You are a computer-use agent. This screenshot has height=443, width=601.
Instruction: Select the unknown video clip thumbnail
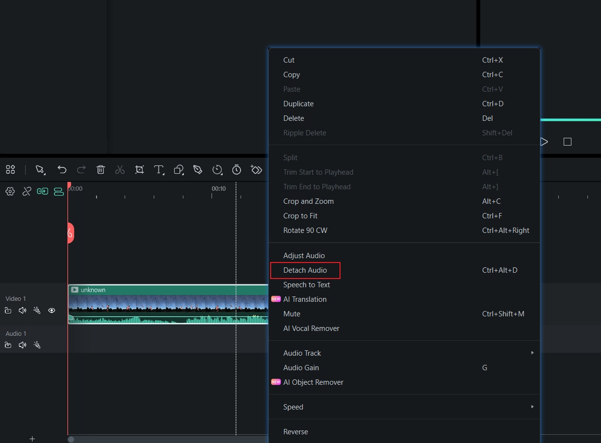[x=168, y=304]
